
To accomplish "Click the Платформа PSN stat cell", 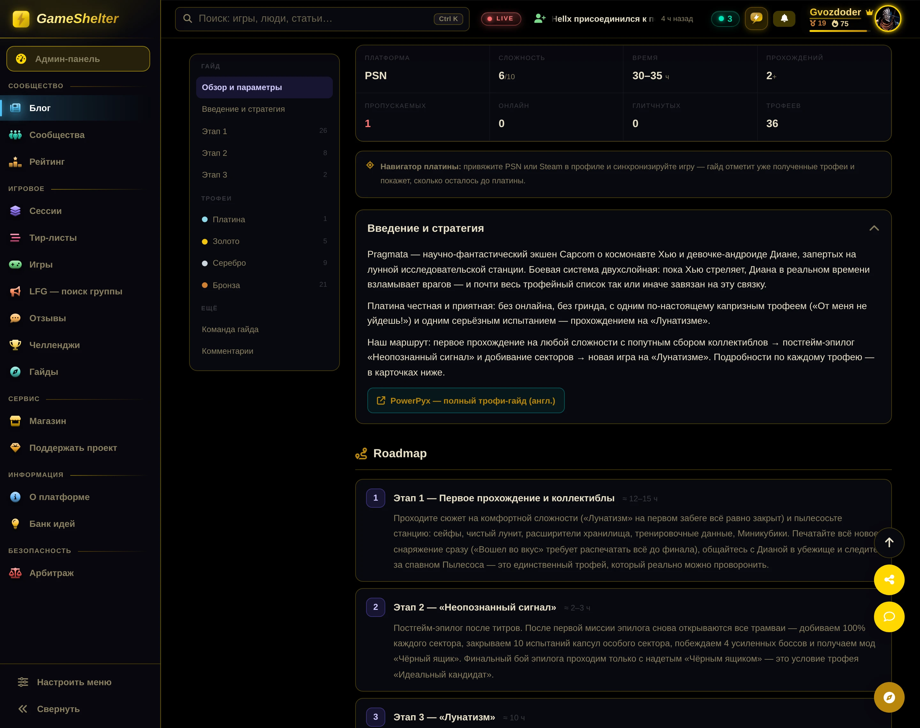I will (423, 69).
